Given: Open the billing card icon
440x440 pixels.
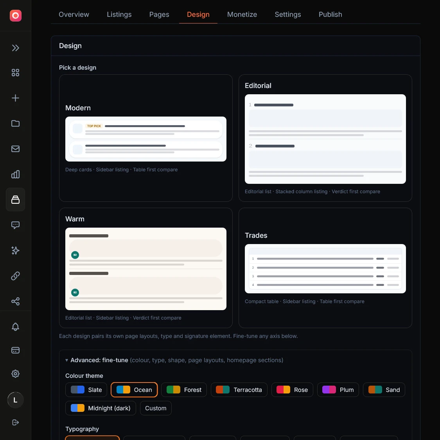Looking at the screenshot, I should pos(15,350).
